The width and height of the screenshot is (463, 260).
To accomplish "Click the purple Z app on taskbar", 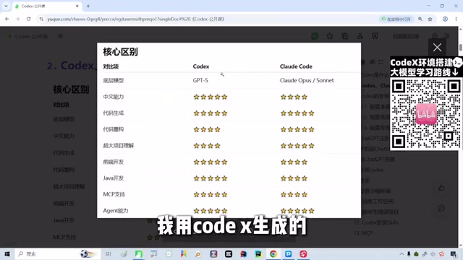I will (x=213, y=253).
